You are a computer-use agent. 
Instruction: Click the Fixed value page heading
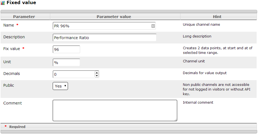click(x=21, y=3)
